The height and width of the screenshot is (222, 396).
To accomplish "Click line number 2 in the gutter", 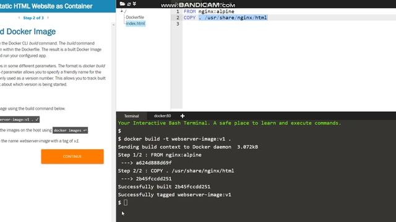I will coord(178,17).
